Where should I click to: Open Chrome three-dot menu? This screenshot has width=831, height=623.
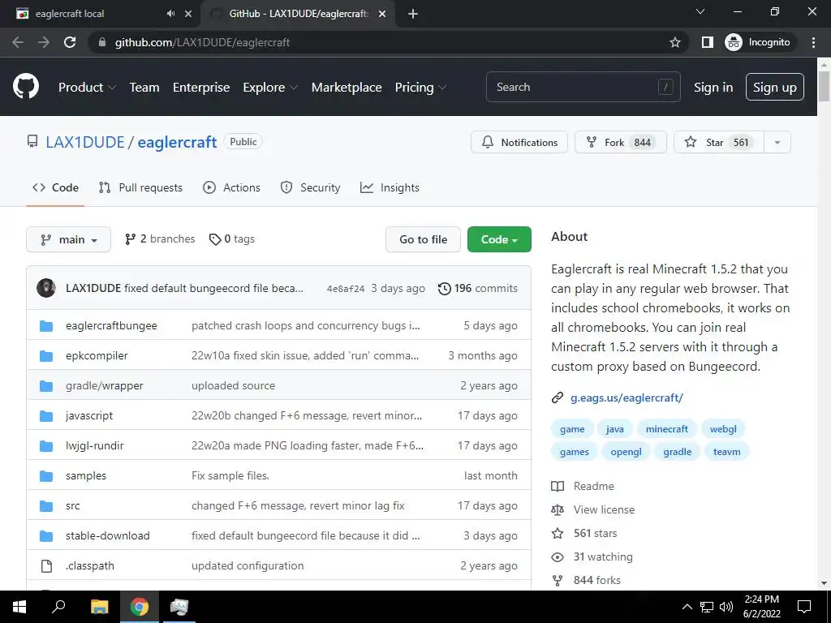pos(813,42)
